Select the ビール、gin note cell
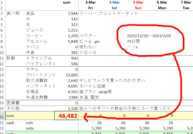Image resolution: width=193 pixels, height=134 pixels. [x=89, y=41]
